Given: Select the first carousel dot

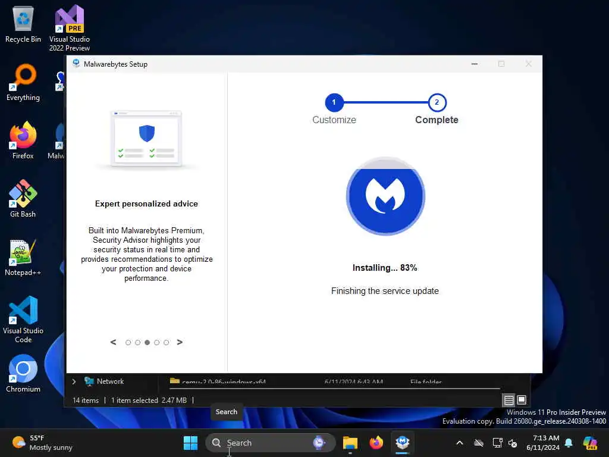Looking at the screenshot, I should (x=128, y=342).
